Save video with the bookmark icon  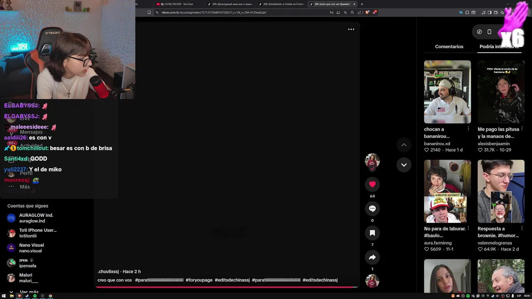tap(372, 233)
